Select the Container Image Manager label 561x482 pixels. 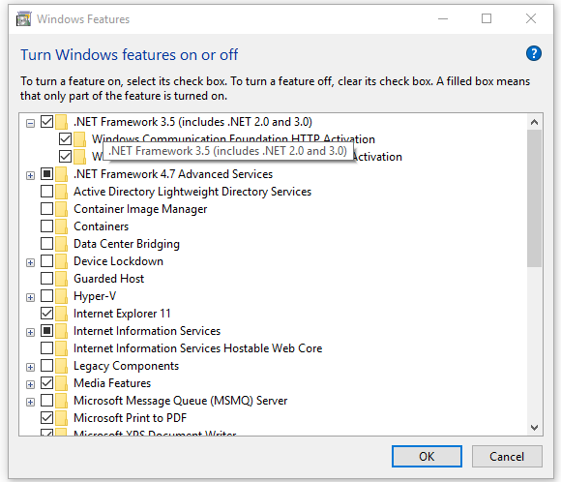tap(140, 209)
